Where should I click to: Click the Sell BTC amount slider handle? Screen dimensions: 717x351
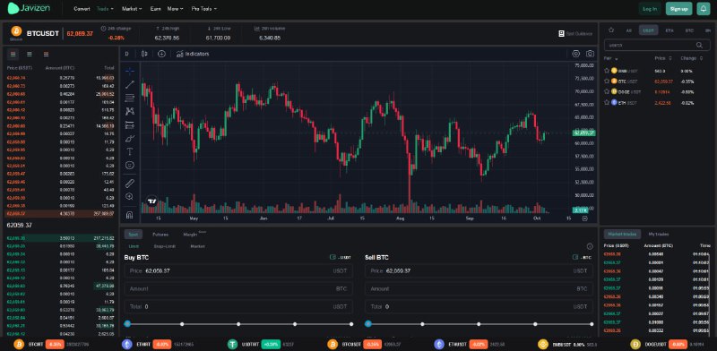tap(368, 323)
